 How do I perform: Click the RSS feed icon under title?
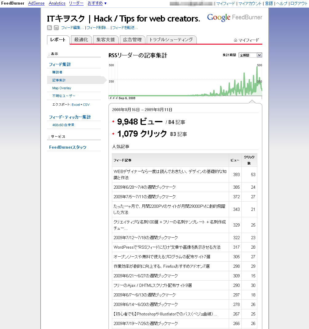50,28
